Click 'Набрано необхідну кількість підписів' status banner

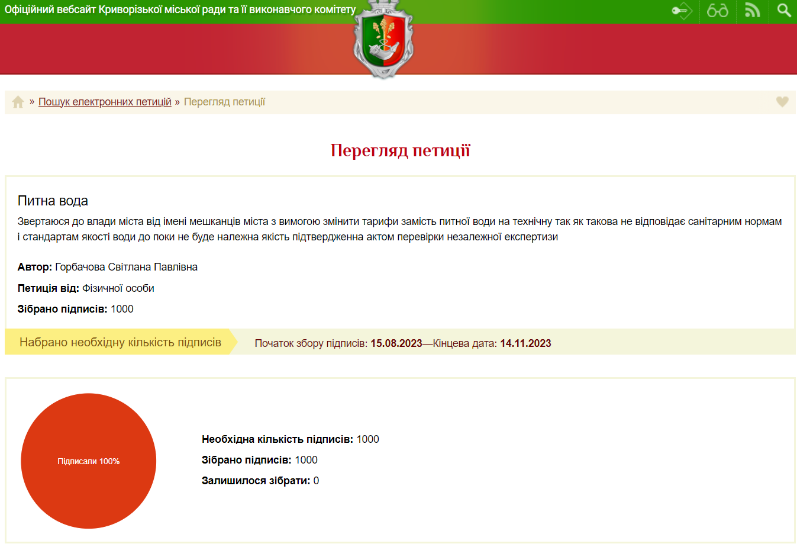pos(120,342)
